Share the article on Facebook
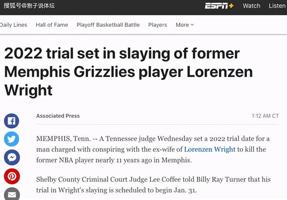The height and width of the screenshot is (200, 287). click(11, 121)
